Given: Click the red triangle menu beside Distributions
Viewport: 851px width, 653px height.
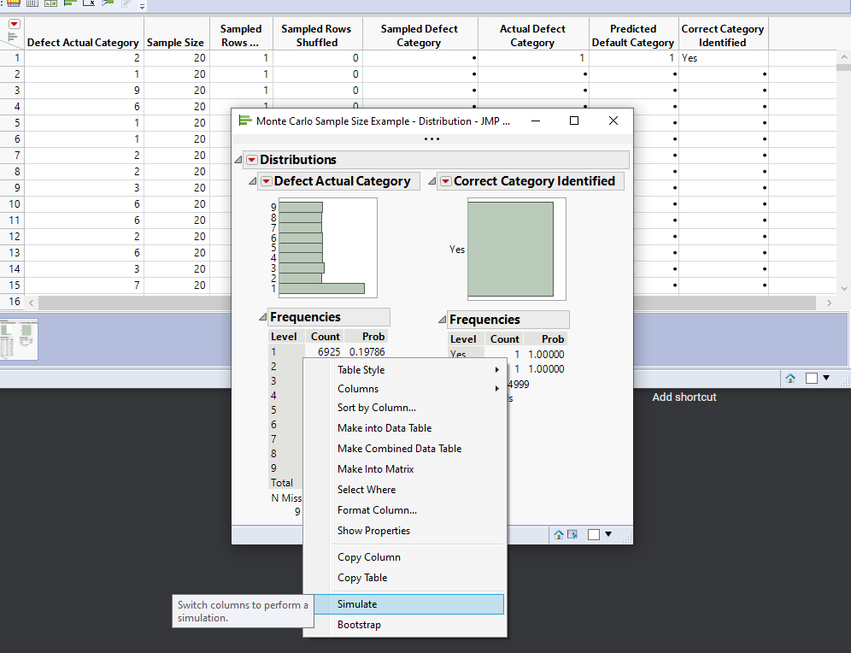Looking at the screenshot, I should tap(251, 160).
